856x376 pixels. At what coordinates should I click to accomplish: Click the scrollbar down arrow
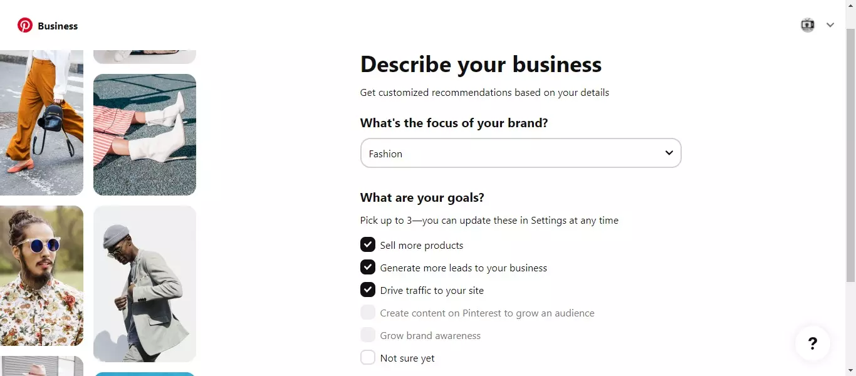(850, 370)
